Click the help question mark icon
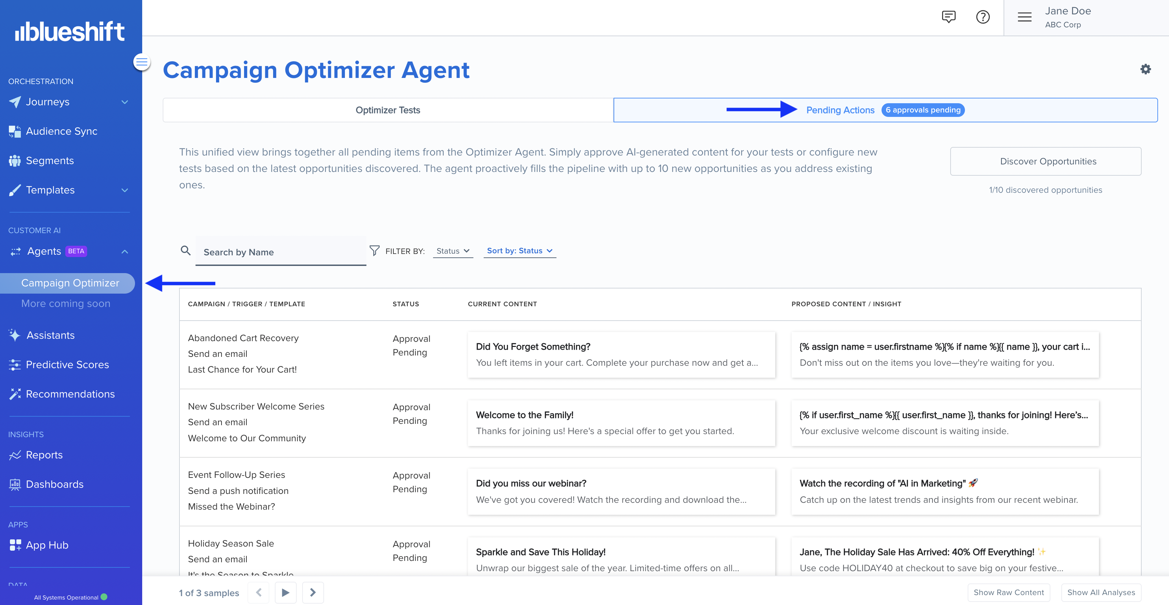 (x=982, y=17)
